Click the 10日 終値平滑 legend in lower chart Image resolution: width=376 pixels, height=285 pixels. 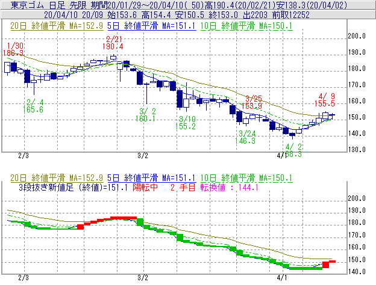(246, 178)
